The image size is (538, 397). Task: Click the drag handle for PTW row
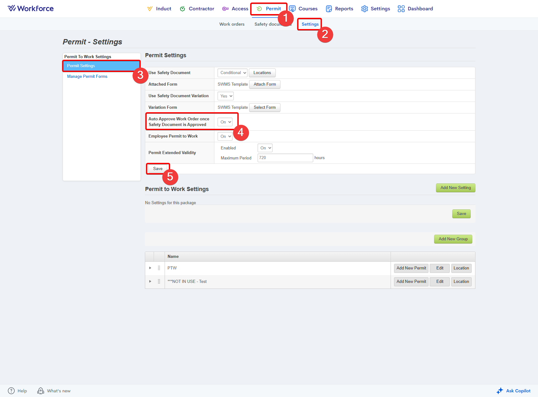[x=159, y=268]
